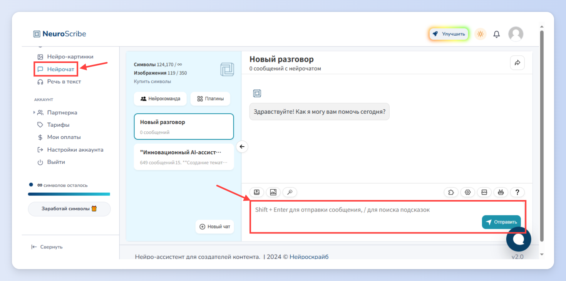
Task: Click the v2.0 version label
Action: 517,257
